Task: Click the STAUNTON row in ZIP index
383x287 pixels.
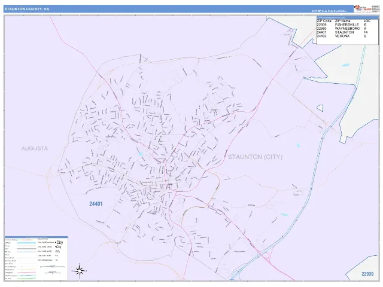Action: pyautogui.click(x=342, y=32)
